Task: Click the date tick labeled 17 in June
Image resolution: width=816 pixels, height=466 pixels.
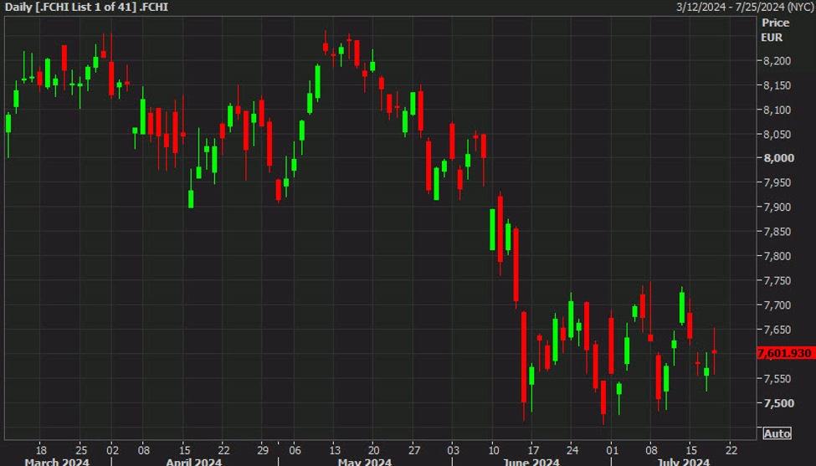Action: (533, 450)
